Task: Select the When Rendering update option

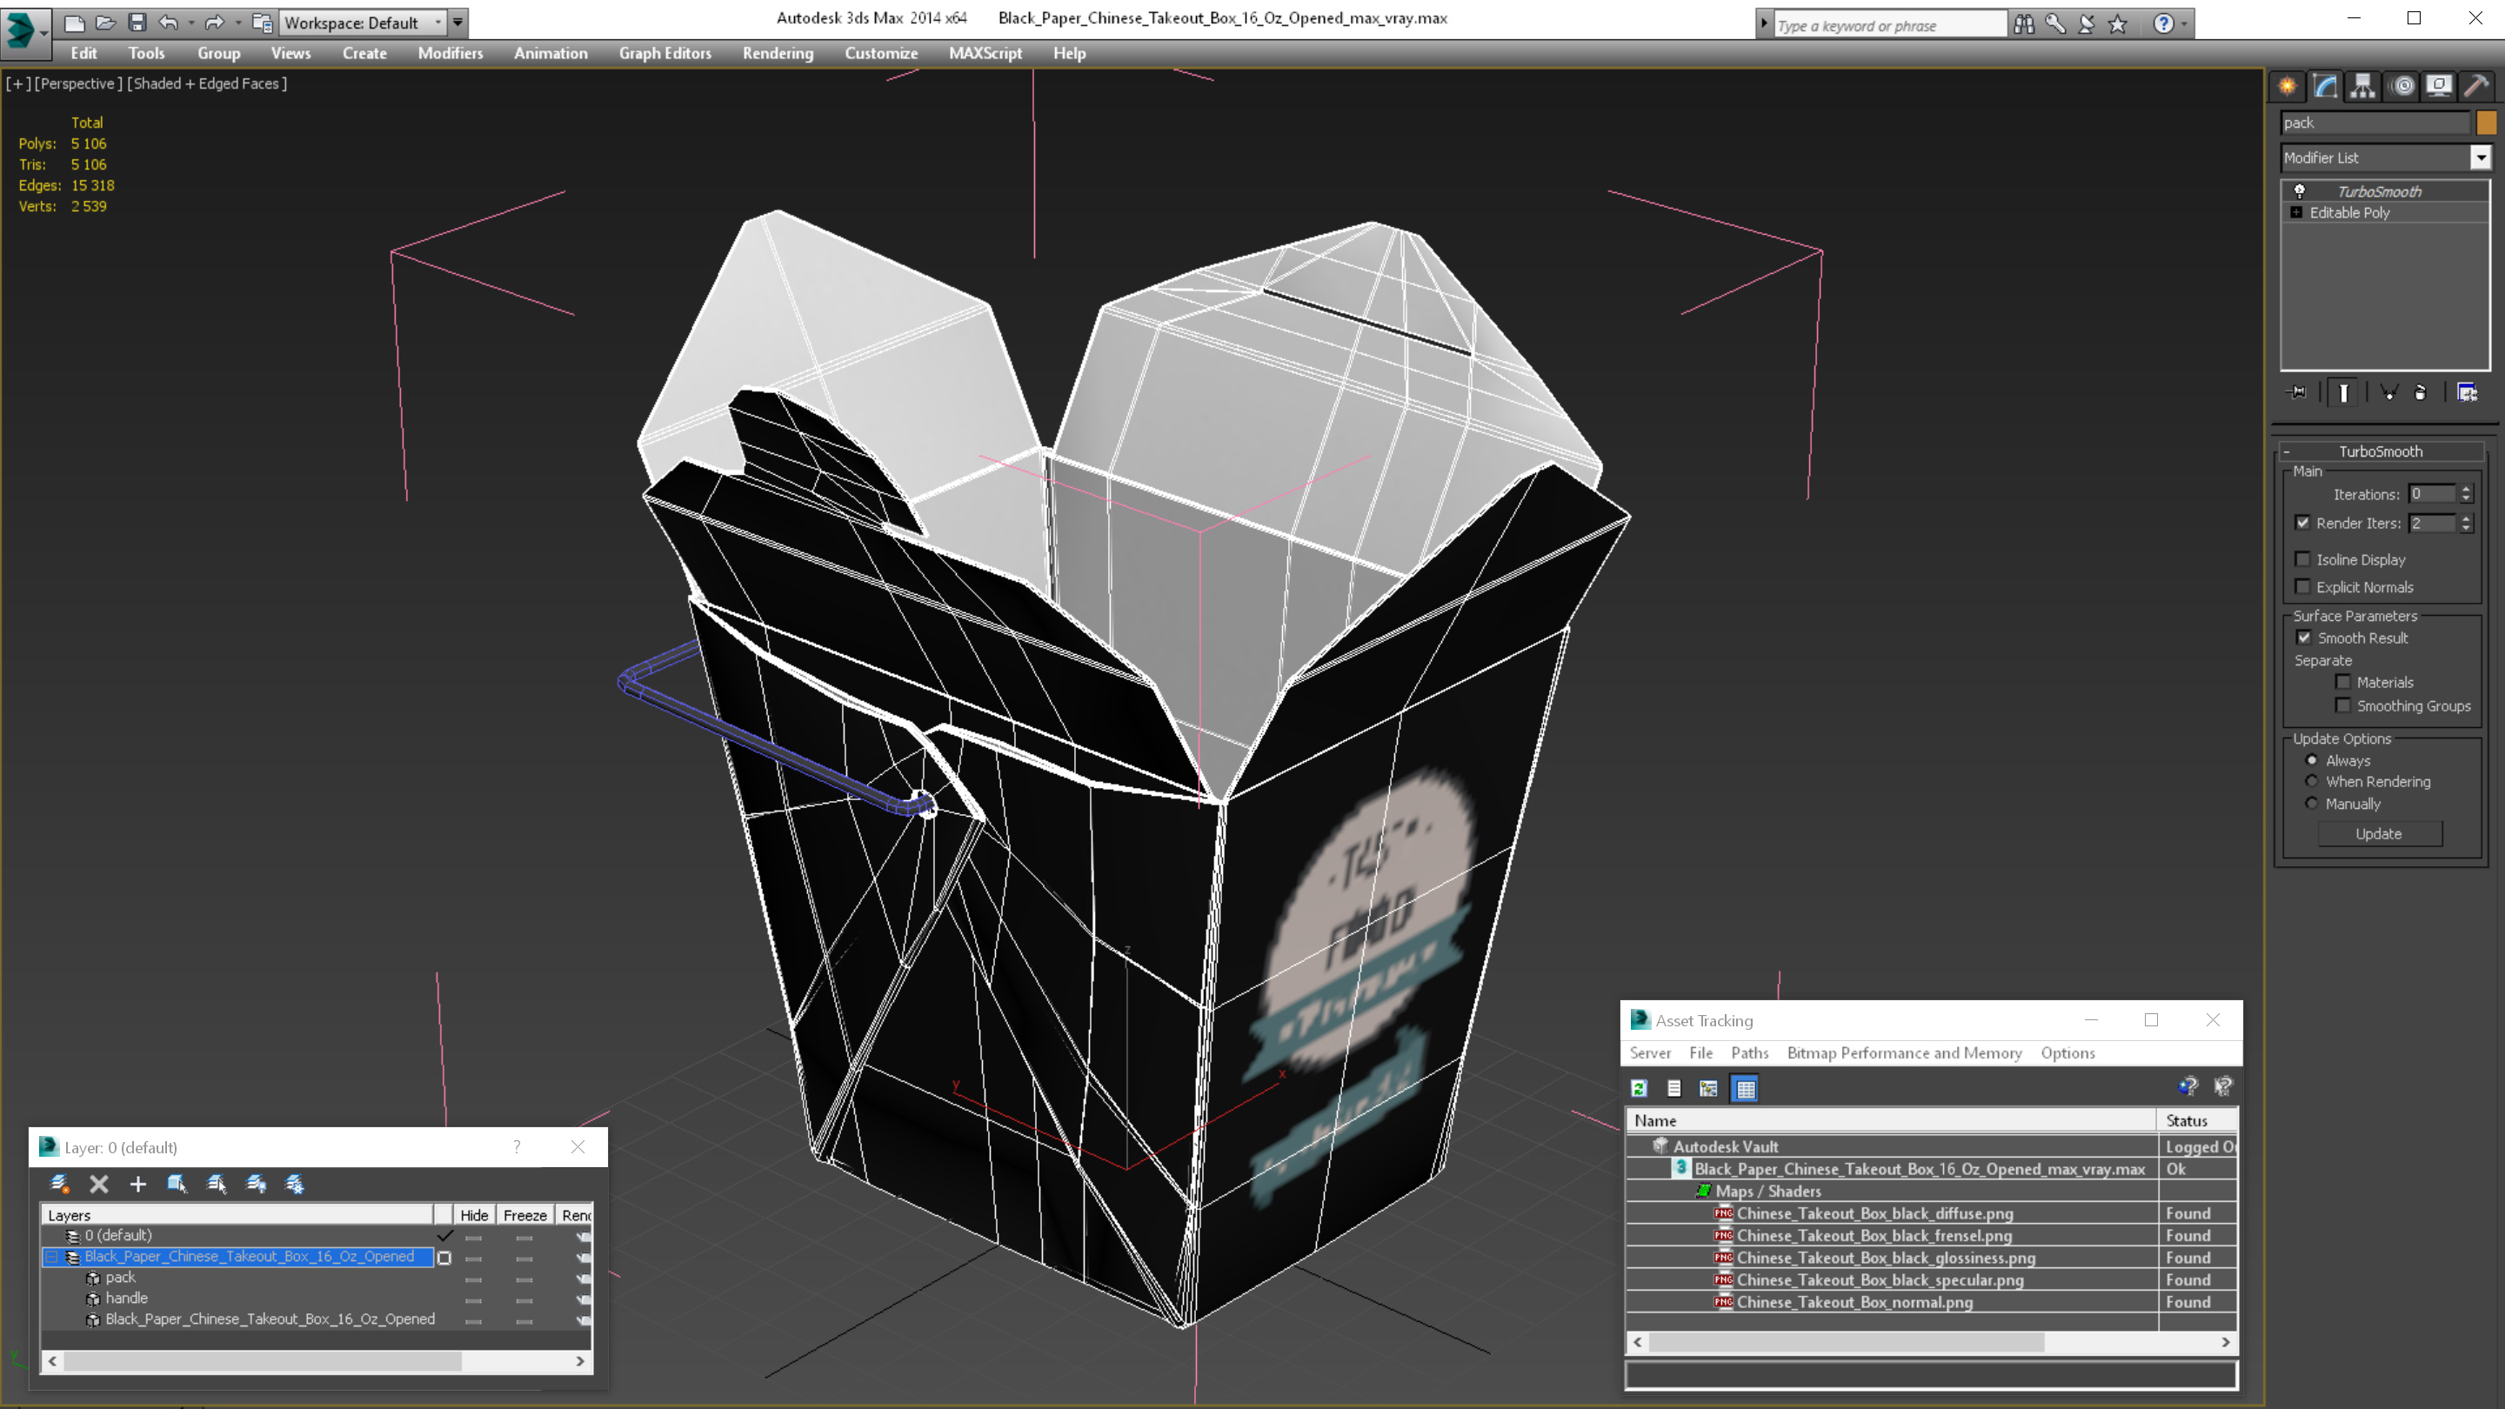Action: click(x=2312, y=782)
